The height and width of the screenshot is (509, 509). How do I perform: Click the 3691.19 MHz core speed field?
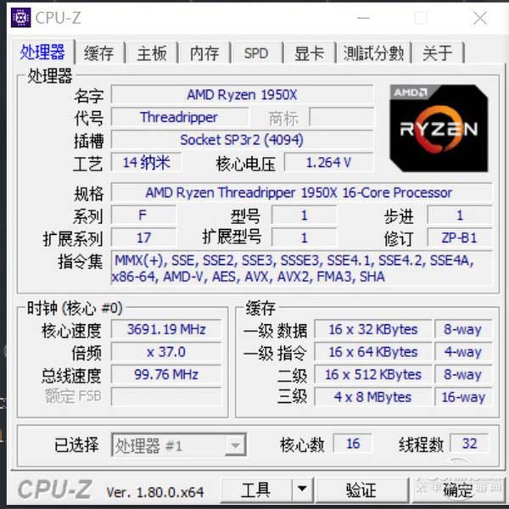pyautogui.click(x=166, y=329)
